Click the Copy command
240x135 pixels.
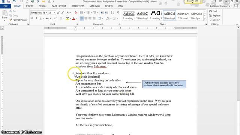tap(13, 15)
